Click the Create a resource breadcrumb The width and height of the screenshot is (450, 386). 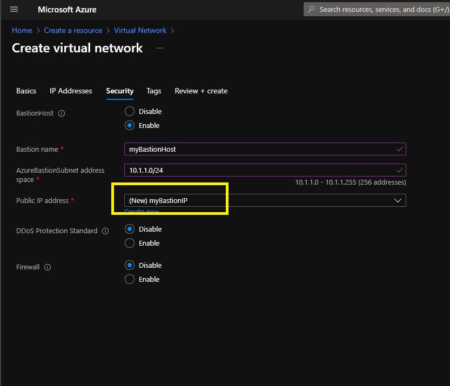[73, 31]
